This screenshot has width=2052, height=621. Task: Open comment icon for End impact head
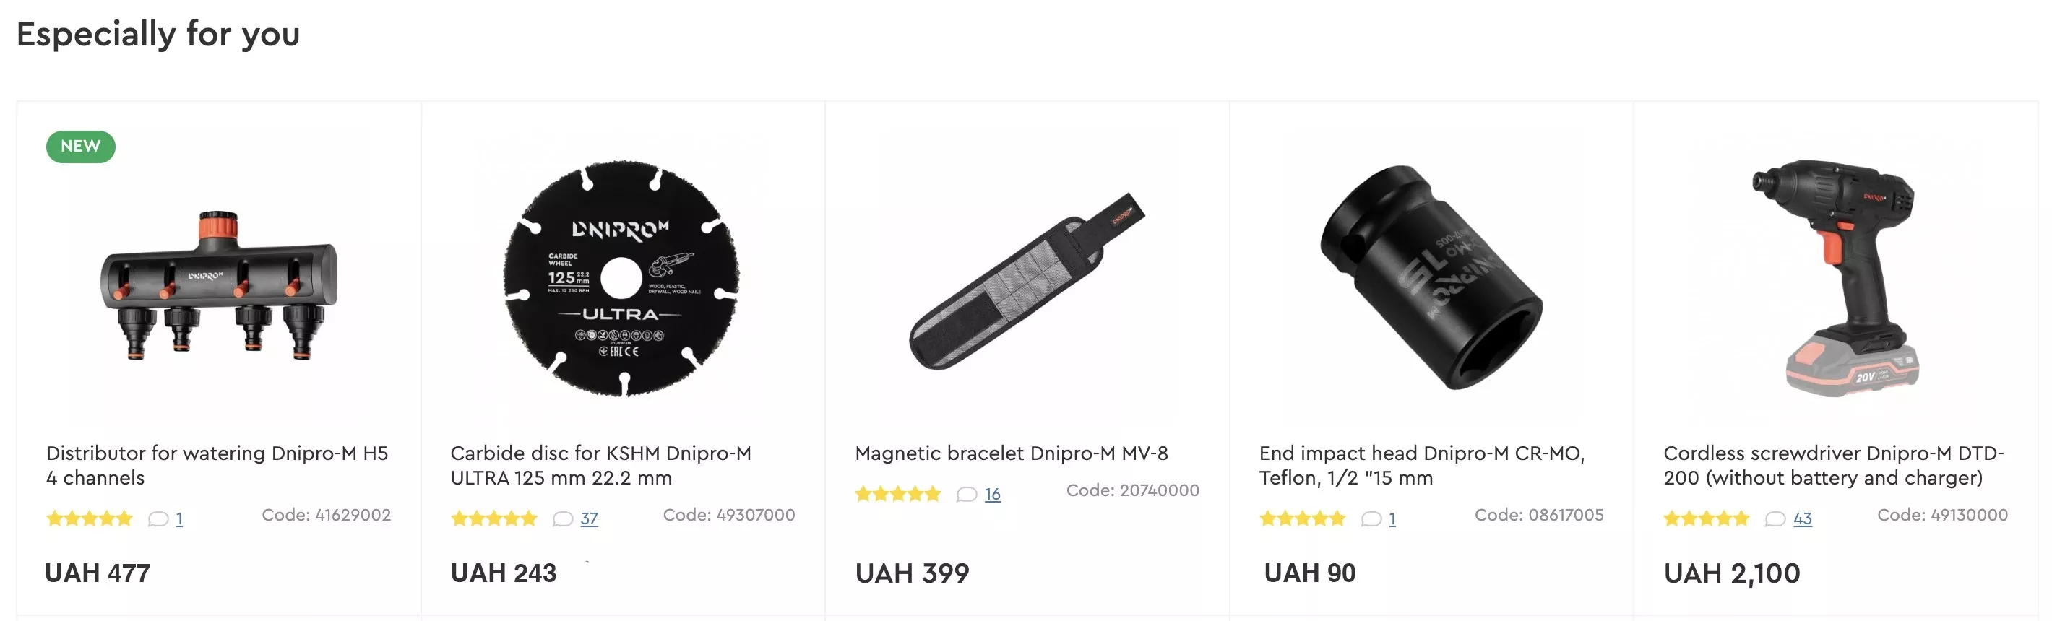coord(1371,519)
